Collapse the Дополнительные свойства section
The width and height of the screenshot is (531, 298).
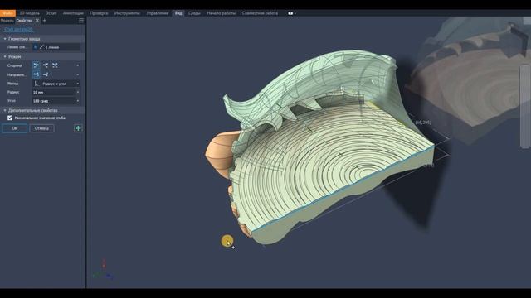[5, 110]
